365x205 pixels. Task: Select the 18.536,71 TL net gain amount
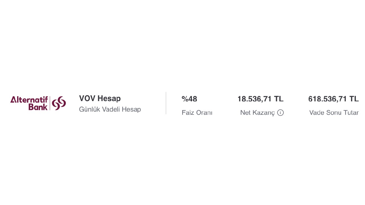click(260, 99)
